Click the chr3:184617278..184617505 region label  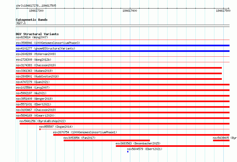pyautogui.click(x=36, y=6)
